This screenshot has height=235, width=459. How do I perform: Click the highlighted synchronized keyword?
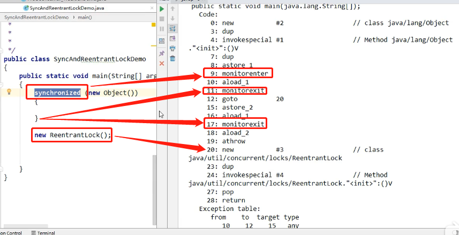(57, 93)
